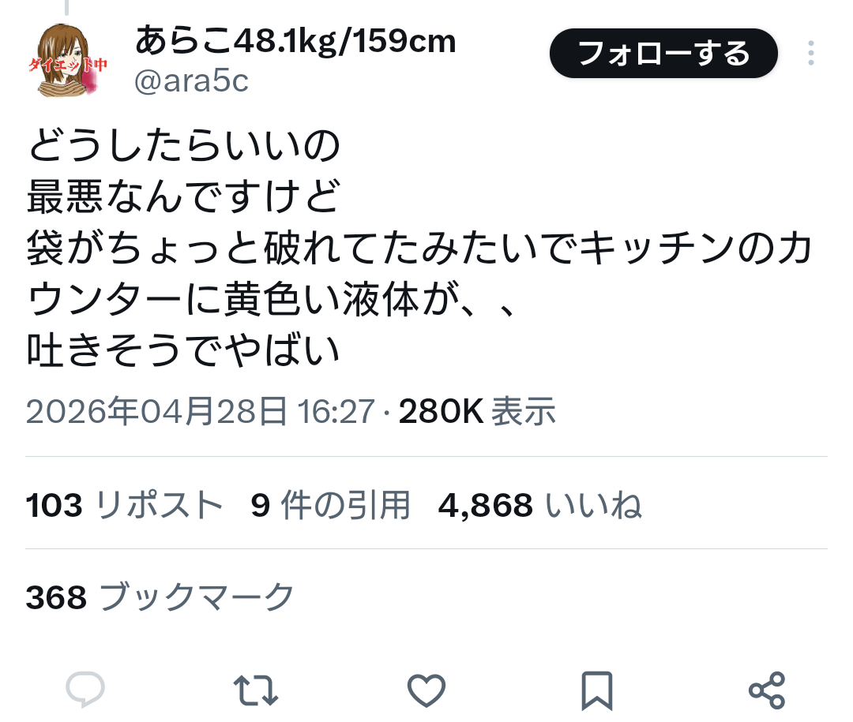View the 103 リポスト list
Viewport: 853px width, 722px height.
click(124, 504)
